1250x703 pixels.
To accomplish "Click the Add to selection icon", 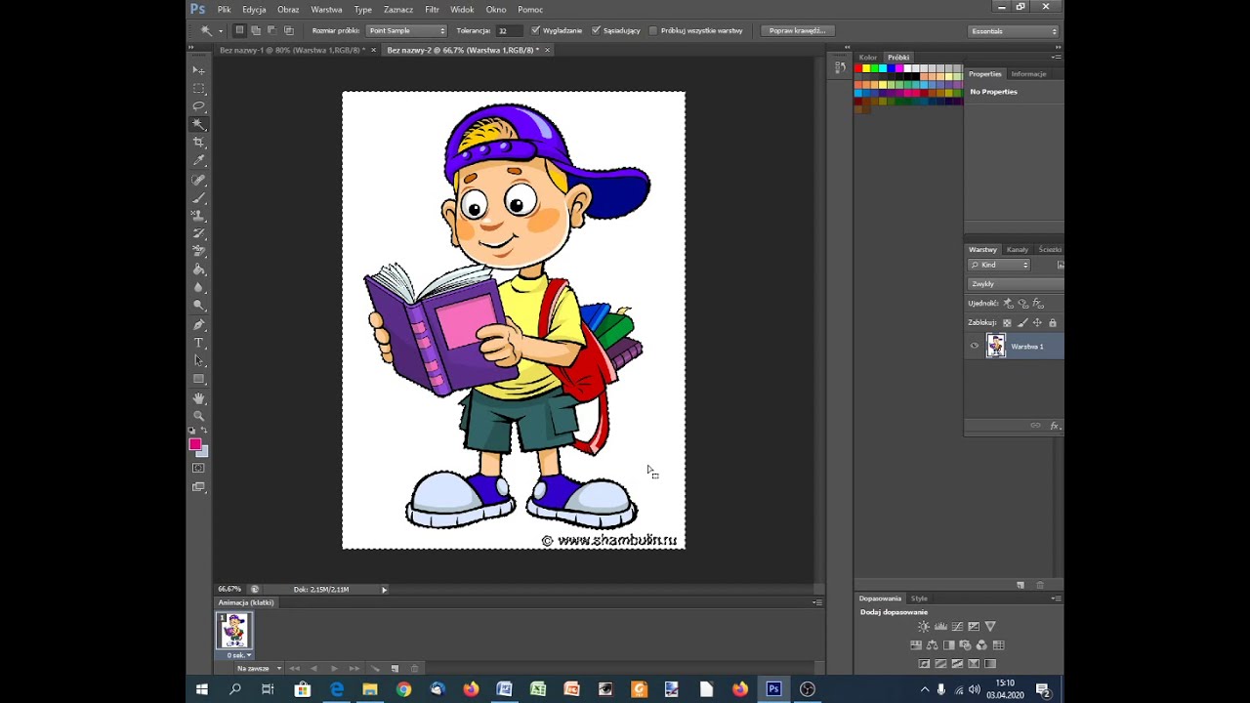I will [256, 30].
